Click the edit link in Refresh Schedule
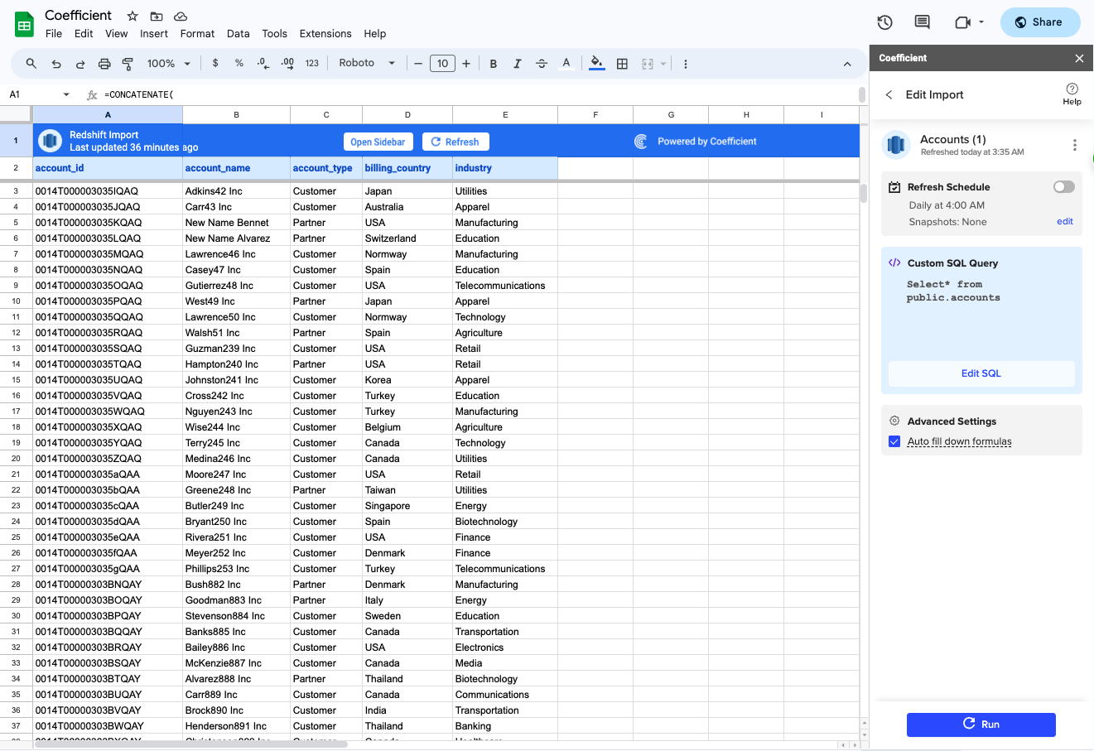The width and height of the screenshot is (1094, 751). coord(1065,222)
